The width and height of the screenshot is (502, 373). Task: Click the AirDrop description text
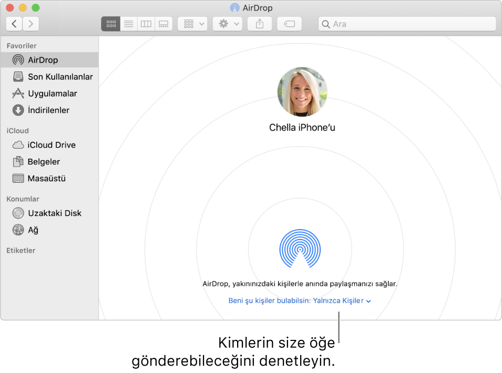click(300, 284)
